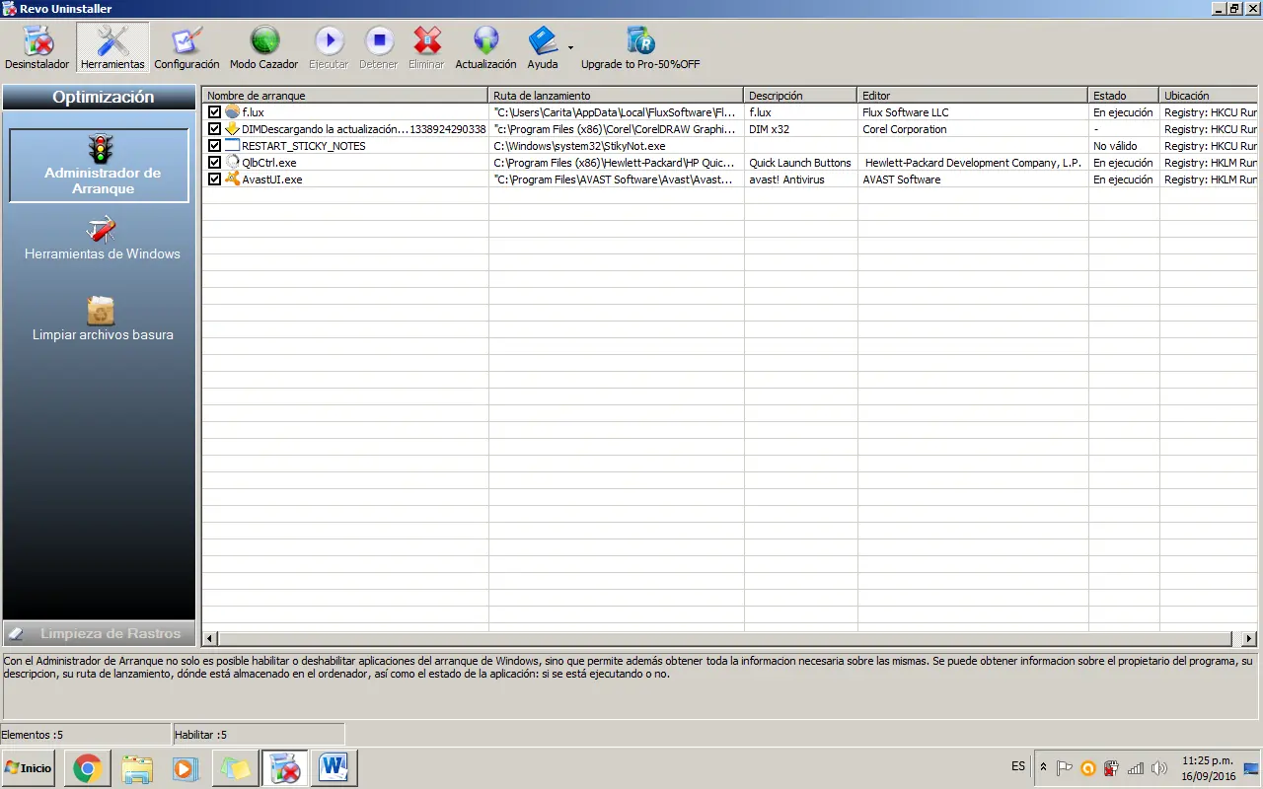Open the media player taskbar icon
The height and width of the screenshot is (789, 1263).
tap(186, 767)
